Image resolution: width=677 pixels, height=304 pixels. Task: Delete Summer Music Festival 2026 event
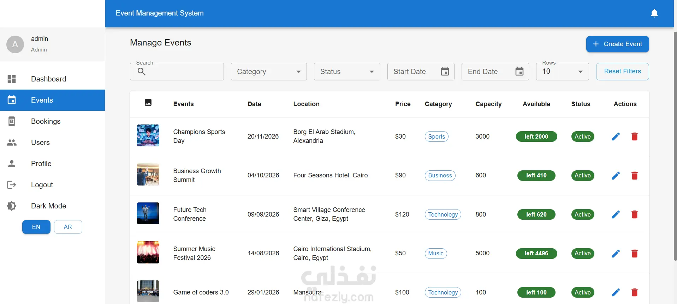(x=634, y=254)
